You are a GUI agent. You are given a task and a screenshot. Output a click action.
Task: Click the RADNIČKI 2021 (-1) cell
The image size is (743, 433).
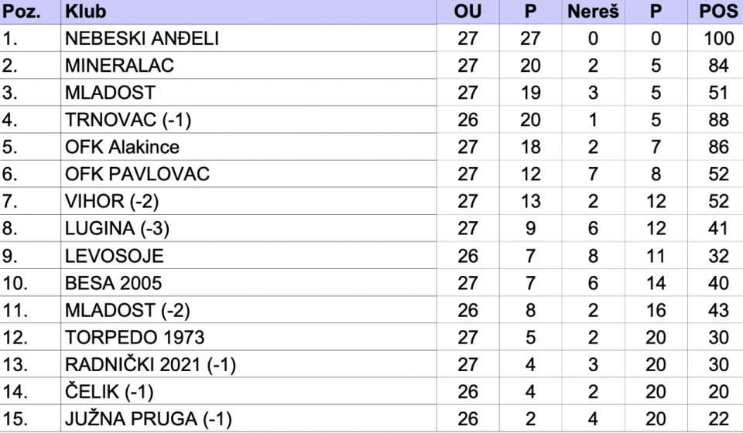[248, 364]
